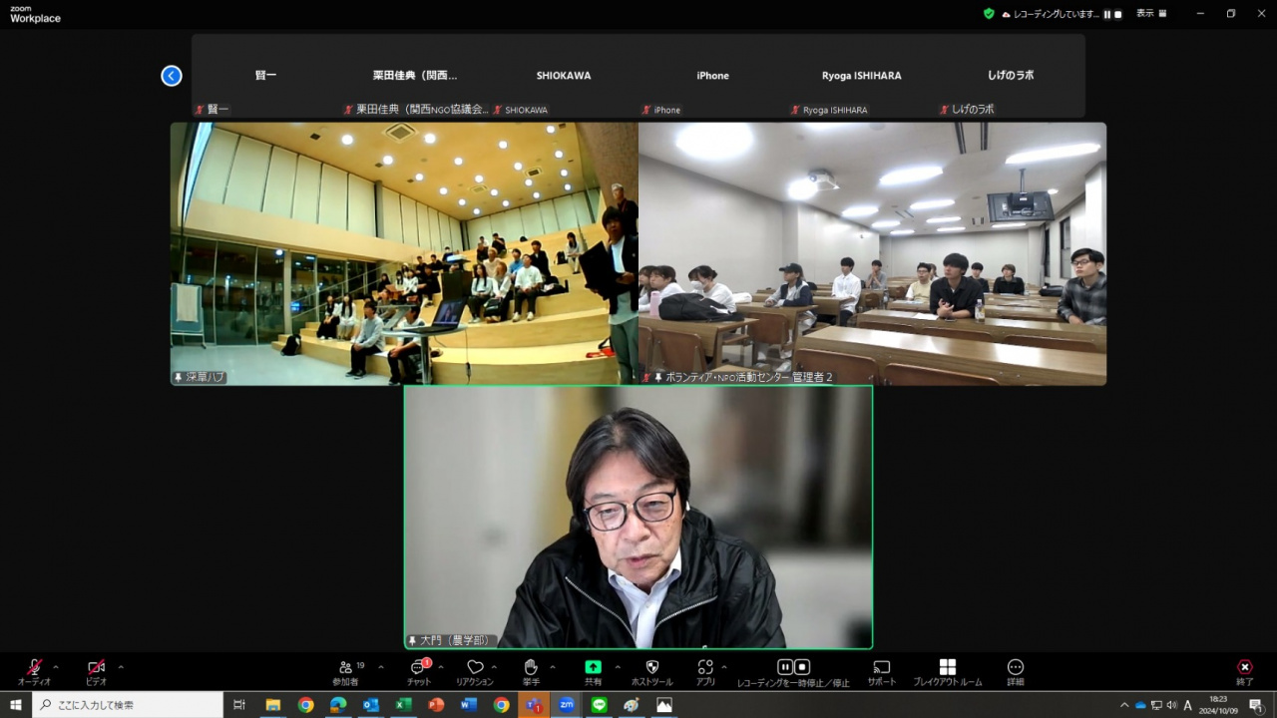Expand the video options arrow beside ビデオ

click(121, 667)
